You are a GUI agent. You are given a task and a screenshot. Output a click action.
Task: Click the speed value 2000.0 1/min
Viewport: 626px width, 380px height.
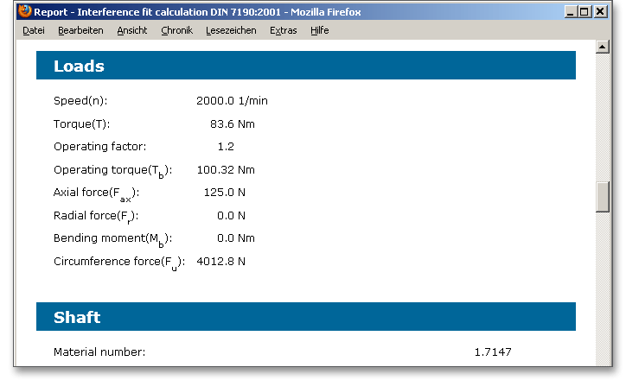(x=232, y=100)
